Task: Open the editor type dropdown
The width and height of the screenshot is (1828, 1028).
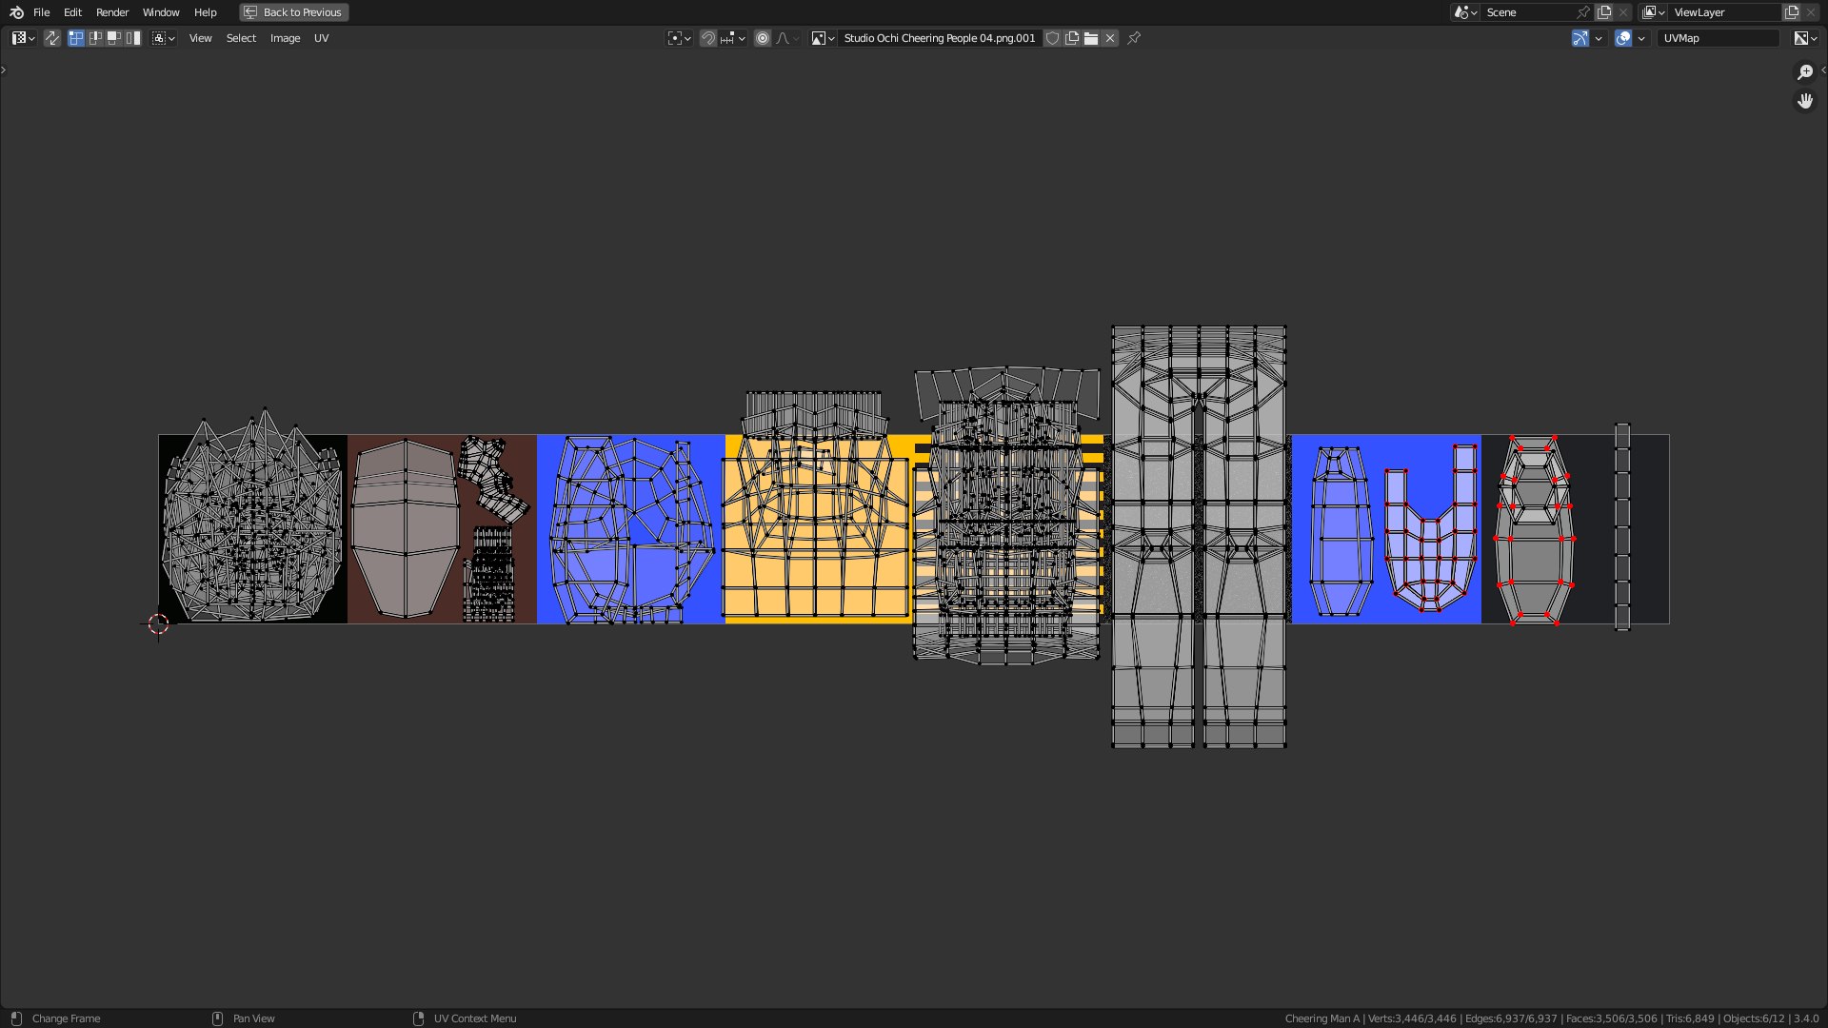Action: (23, 38)
